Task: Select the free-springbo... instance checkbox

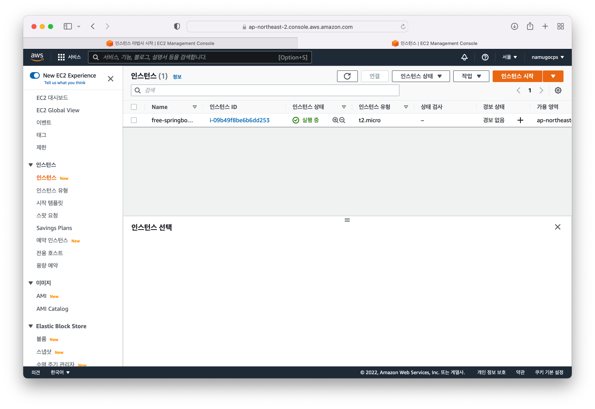Action: click(x=134, y=120)
